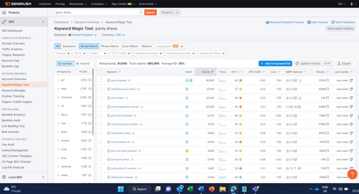Click Windows taskbar Search box
This screenshot has width=359, height=194.
(x=139, y=189)
